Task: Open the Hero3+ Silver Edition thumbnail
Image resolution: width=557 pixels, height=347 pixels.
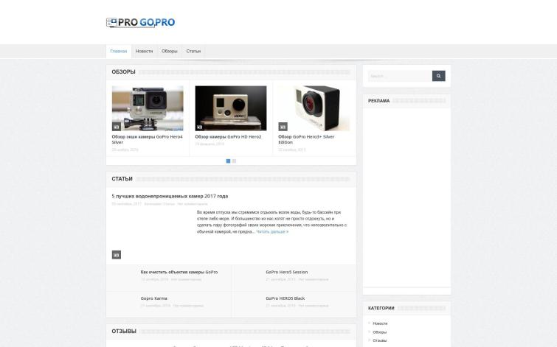Action: coord(314,108)
